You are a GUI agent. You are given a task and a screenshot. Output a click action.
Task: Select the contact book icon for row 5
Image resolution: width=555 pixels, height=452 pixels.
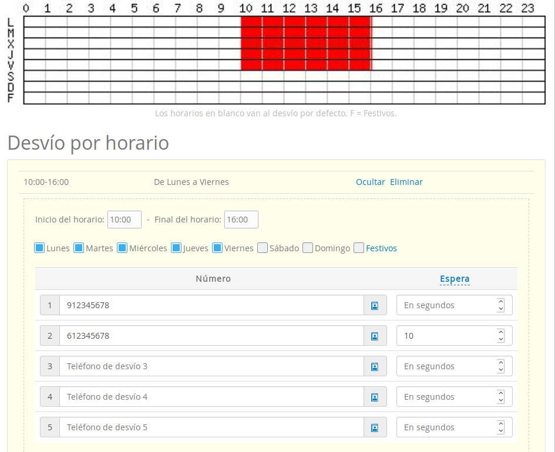point(375,427)
